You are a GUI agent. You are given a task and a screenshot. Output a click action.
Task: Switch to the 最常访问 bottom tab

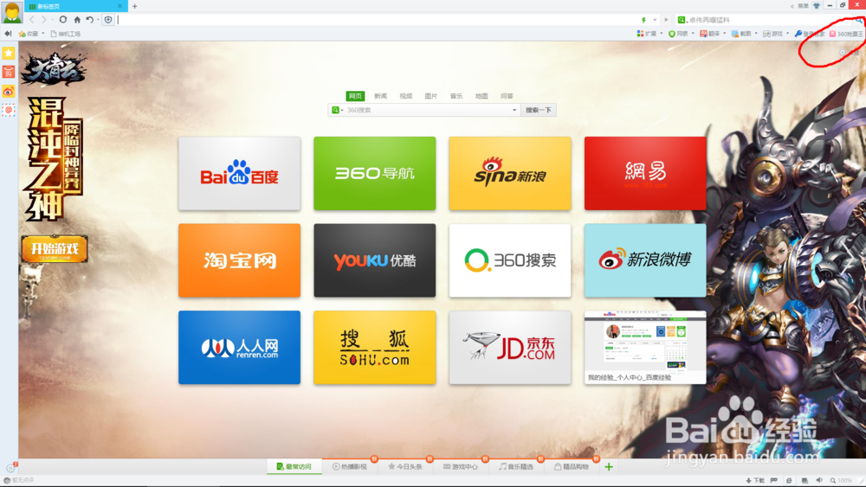(x=294, y=466)
